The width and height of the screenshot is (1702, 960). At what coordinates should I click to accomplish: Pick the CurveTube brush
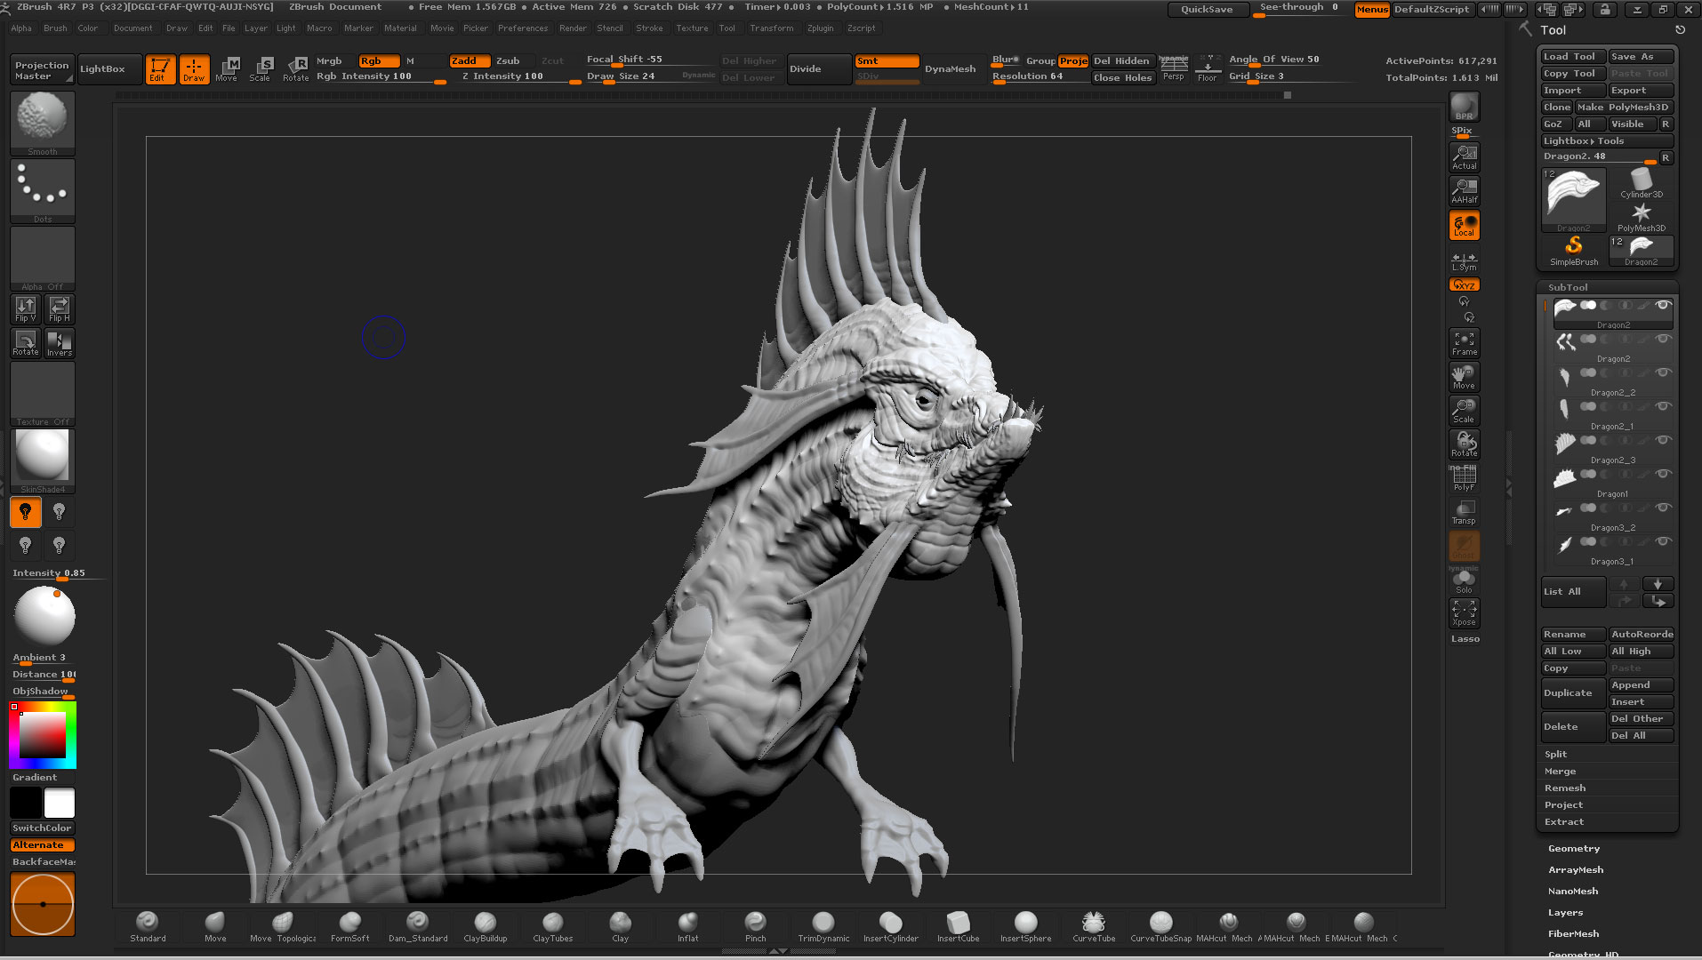1094,926
